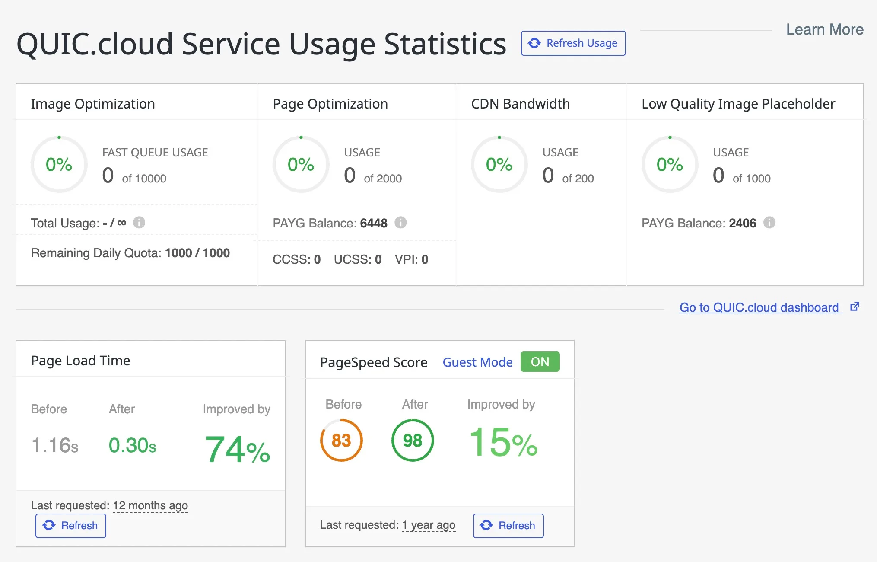Refresh the PageSpeed Score stats
The width and height of the screenshot is (877, 562).
(x=508, y=526)
